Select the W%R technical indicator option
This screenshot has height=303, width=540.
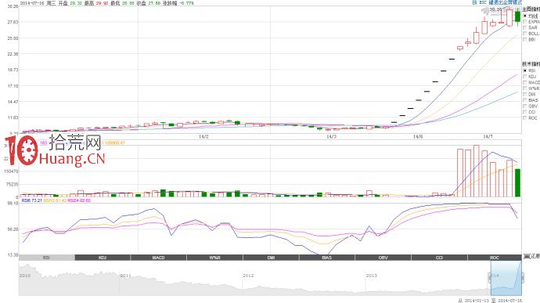525,88
